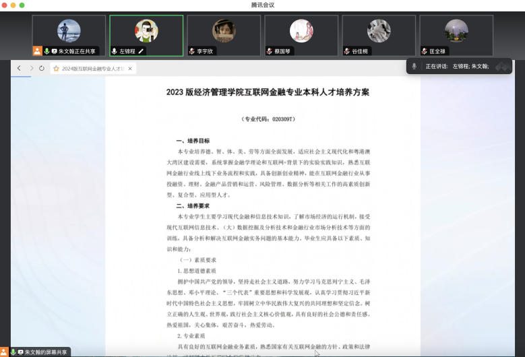
Task: Close the 2024版互联网金融 browser tab
Action: click(130, 69)
